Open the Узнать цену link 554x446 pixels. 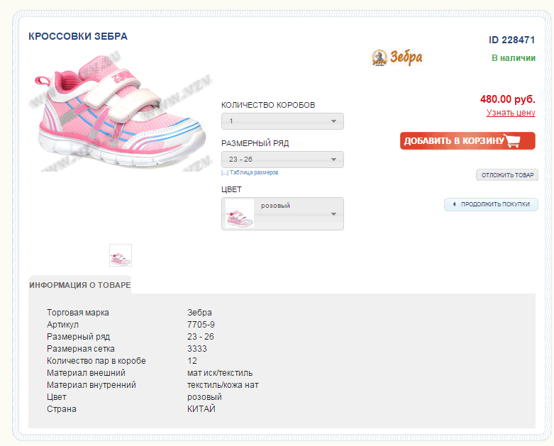(511, 113)
